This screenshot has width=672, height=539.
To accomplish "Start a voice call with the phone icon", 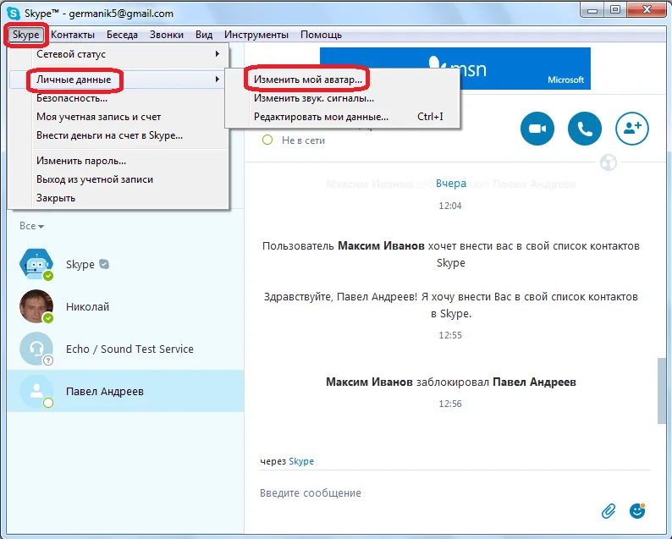I will (585, 129).
